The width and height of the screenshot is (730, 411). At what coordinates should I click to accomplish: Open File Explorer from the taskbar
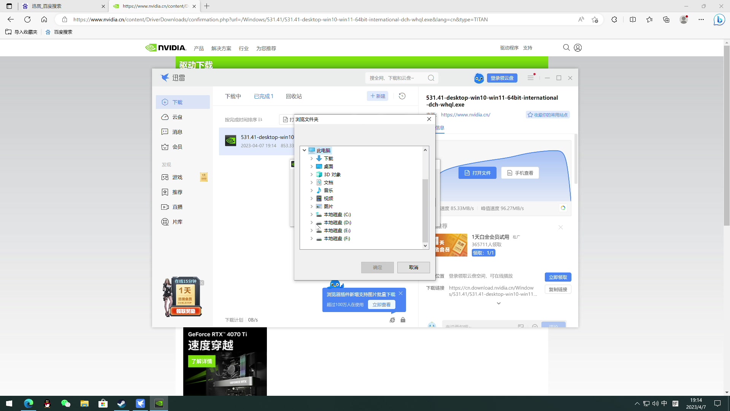(x=84, y=403)
